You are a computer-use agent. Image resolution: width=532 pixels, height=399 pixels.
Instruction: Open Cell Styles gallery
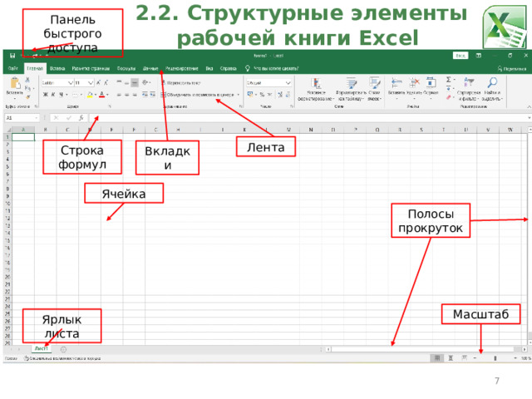click(374, 89)
